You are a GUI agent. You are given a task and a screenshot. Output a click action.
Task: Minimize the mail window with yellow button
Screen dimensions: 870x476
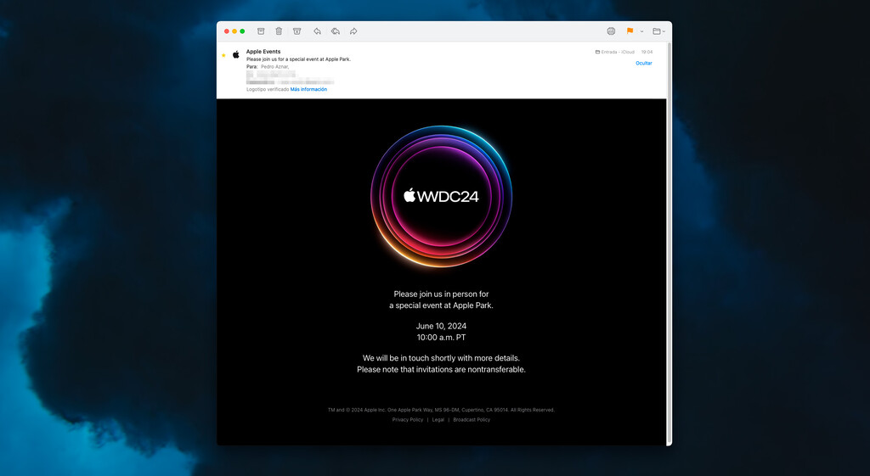coord(234,31)
